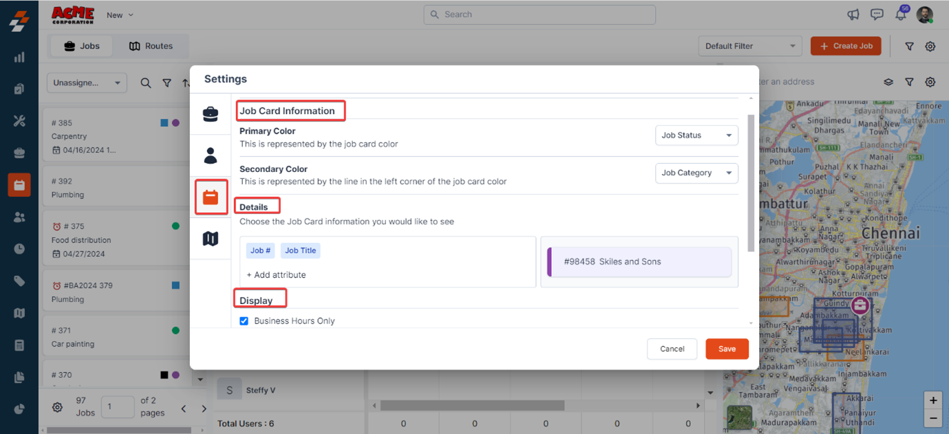This screenshot has width=949, height=434.
Task: Click the jobs page number input
Action: pos(117,406)
